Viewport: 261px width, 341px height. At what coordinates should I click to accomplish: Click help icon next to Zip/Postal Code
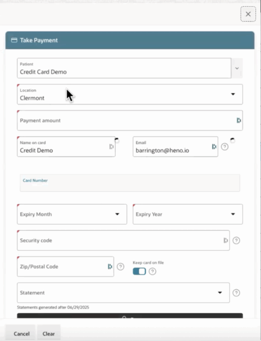coord(121,267)
